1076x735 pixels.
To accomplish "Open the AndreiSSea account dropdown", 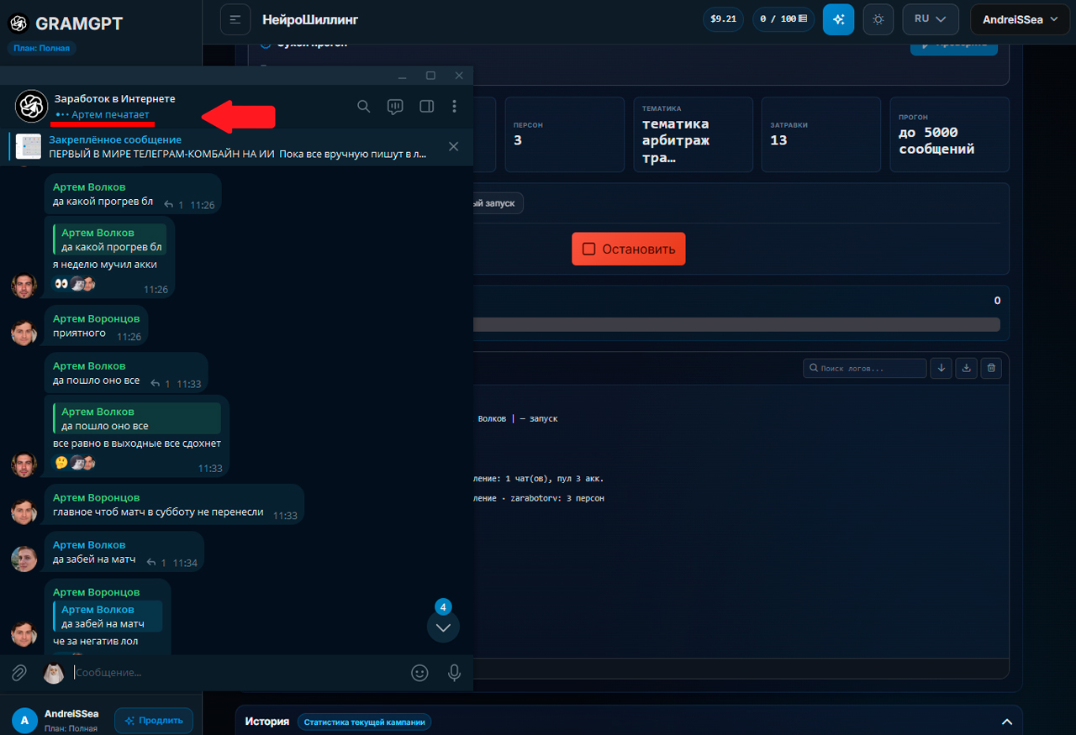I will coord(1019,19).
